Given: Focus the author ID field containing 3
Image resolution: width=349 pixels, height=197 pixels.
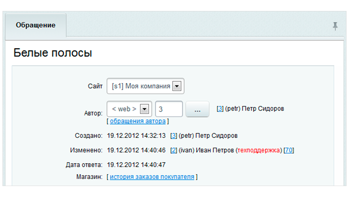Looking at the screenshot, I should click(x=169, y=109).
